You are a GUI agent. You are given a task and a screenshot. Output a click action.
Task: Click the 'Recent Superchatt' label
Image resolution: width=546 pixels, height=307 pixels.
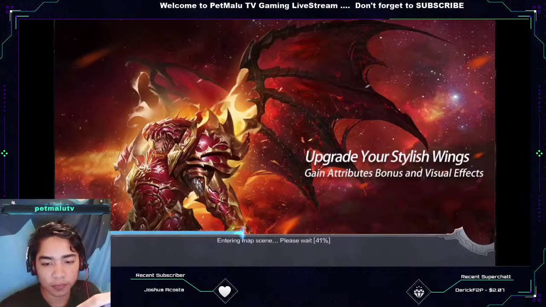click(x=486, y=277)
